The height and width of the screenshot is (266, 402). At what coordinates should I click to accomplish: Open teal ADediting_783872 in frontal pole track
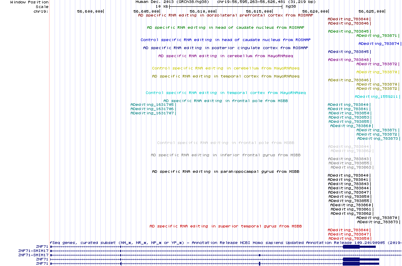[x=377, y=134]
